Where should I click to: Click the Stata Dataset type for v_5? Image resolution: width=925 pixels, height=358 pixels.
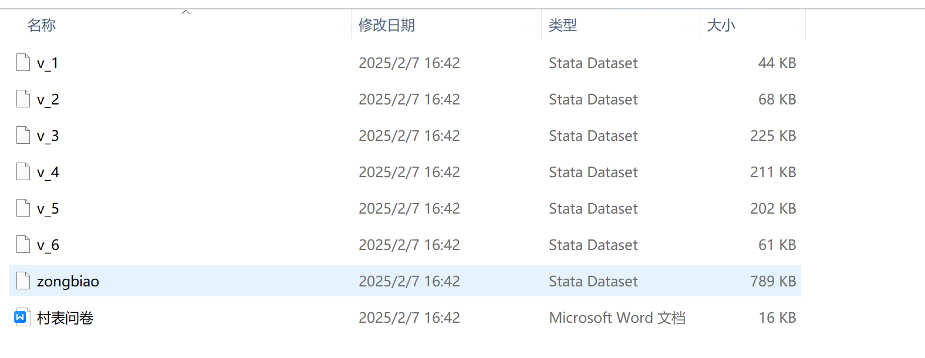point(593,209)
